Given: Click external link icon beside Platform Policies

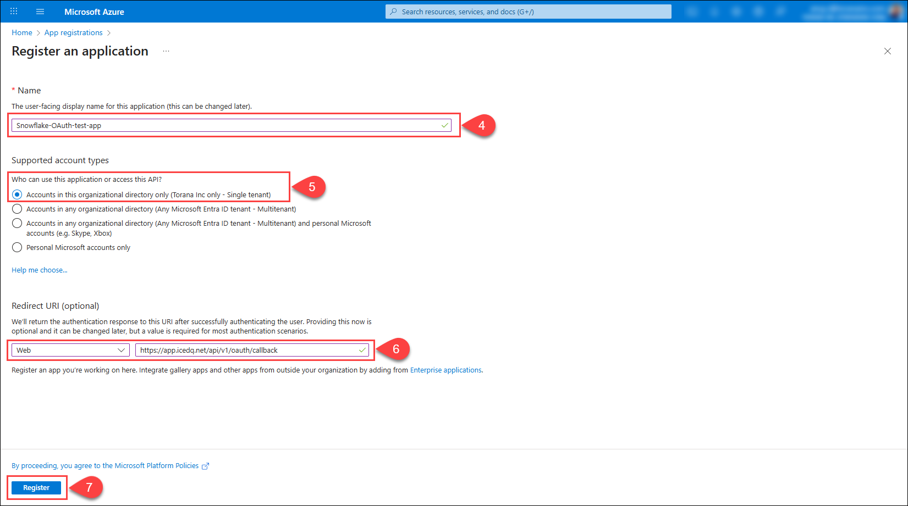Looking at the screenshot, I should point(206,466).
